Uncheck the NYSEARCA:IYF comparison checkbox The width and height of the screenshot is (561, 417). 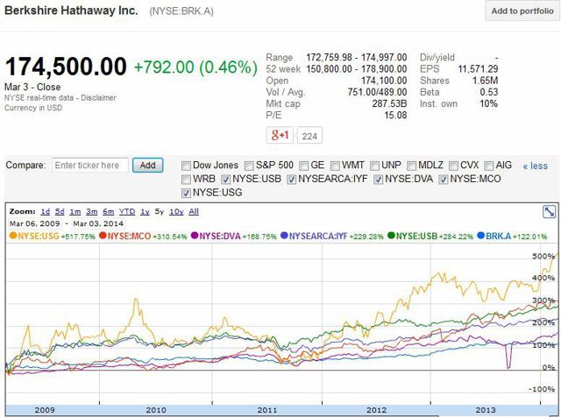[x=292, y=180]
